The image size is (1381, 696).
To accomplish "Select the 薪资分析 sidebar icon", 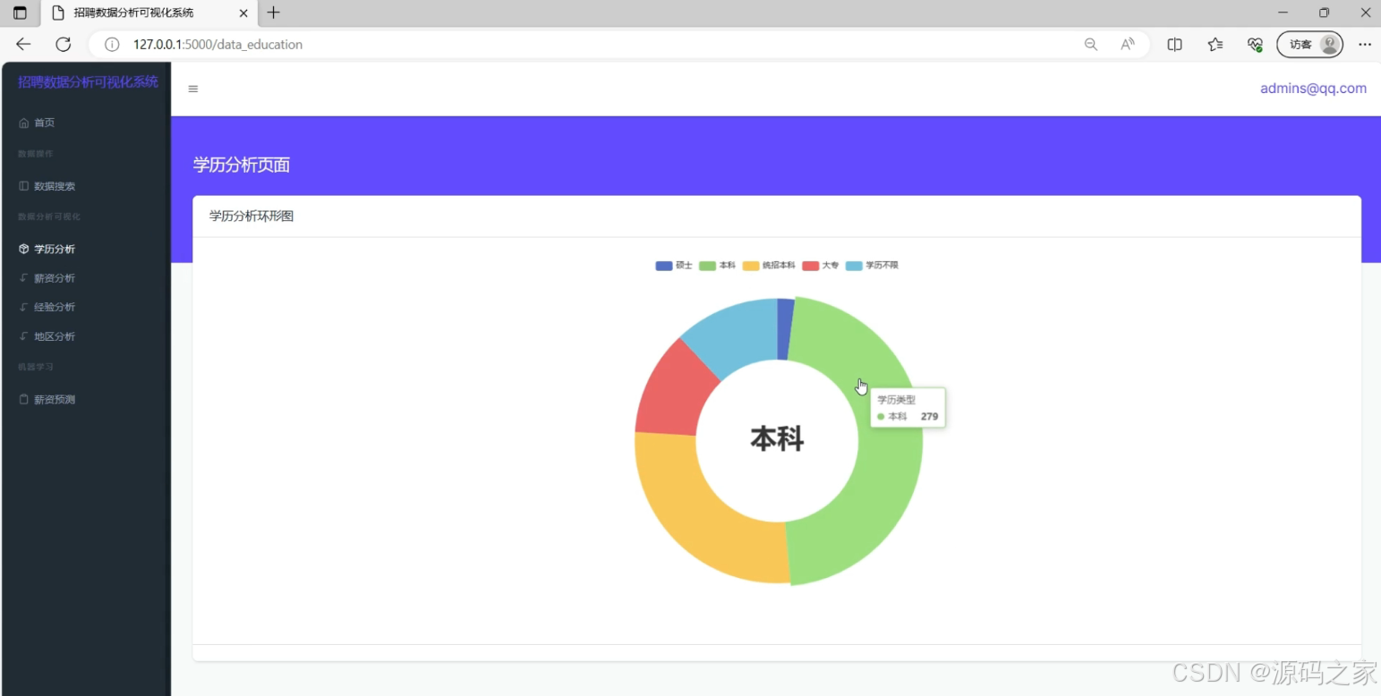I will coord(22,278).
